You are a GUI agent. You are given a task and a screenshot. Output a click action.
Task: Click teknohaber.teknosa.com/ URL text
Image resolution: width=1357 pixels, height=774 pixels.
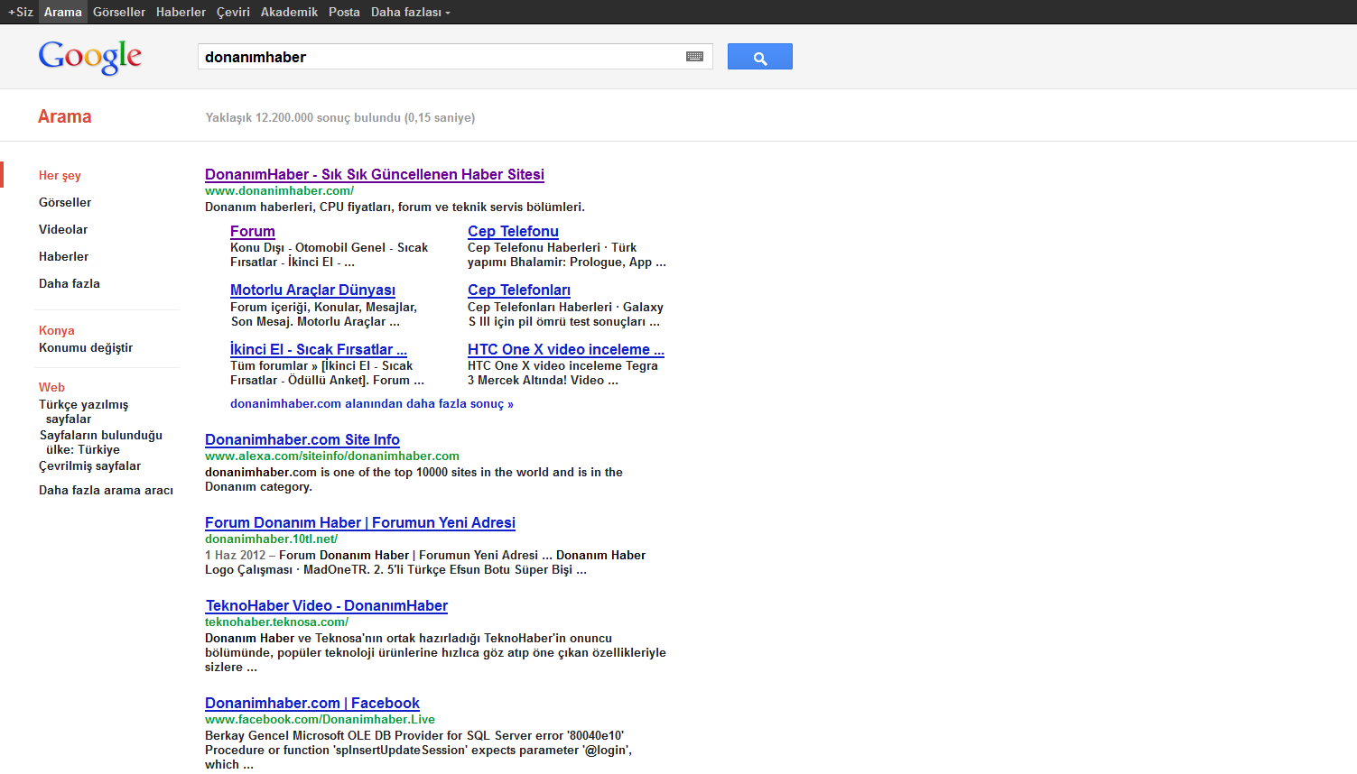point(276,622)
